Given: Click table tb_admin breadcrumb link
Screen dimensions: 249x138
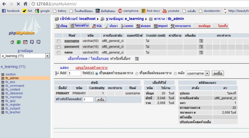Looking at the screenshot, I should (x=169, y=19).
